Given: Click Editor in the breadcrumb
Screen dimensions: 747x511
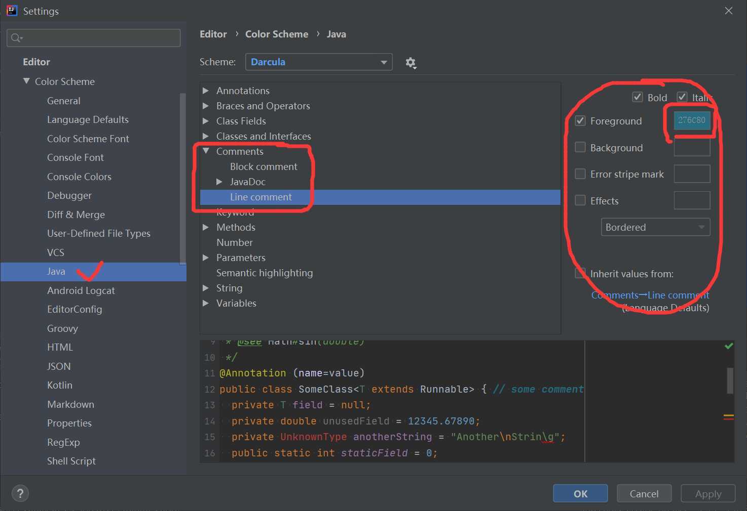Looking at the screenshot, I should click(213, 34).
